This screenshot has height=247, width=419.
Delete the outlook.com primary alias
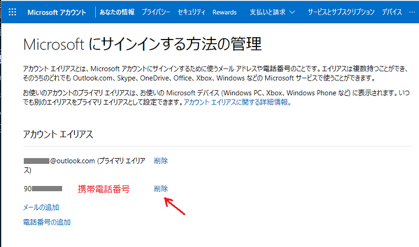(x=161, y=161)
